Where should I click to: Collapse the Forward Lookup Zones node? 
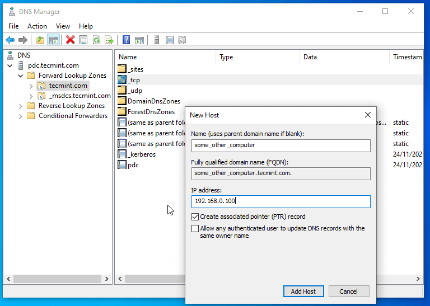pos(21,76)
